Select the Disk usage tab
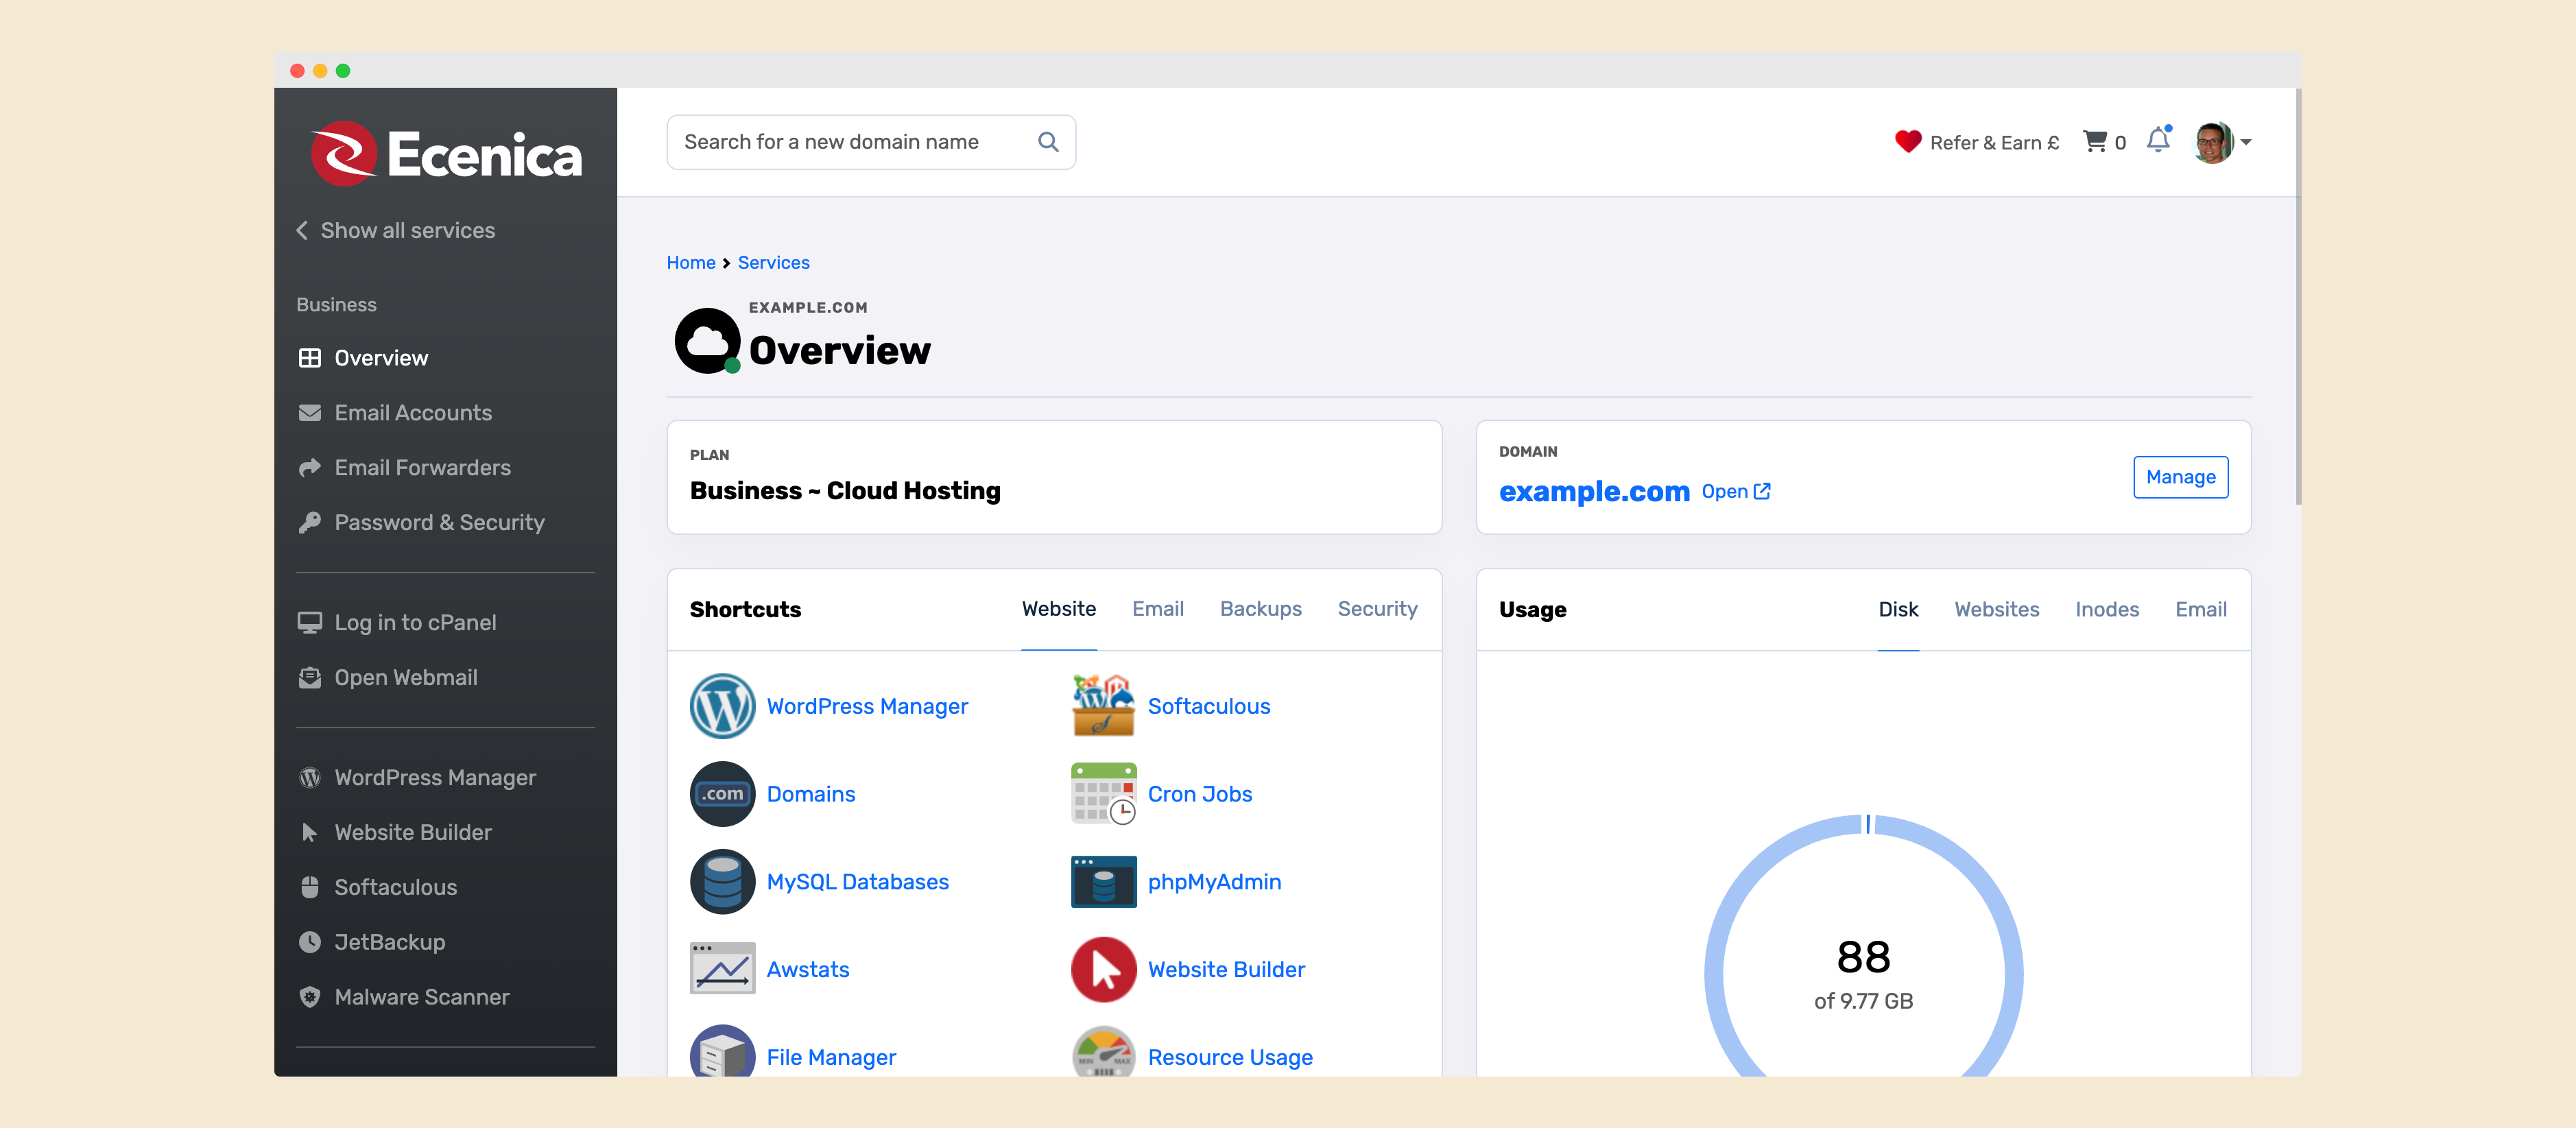The height and width of the screenshot is (1128, 2576). pyautogui.click(x=1898, y=610)
